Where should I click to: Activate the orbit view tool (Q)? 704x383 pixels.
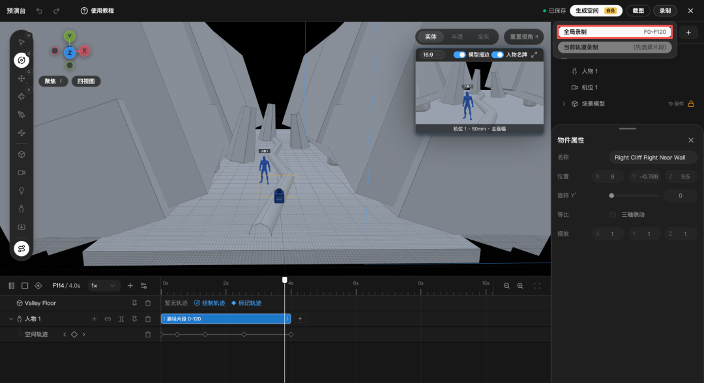[21, 60]
